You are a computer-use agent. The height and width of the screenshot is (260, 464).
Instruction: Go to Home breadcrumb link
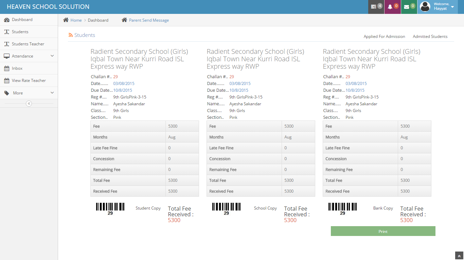pyautogui.click(x=76, y=20)
